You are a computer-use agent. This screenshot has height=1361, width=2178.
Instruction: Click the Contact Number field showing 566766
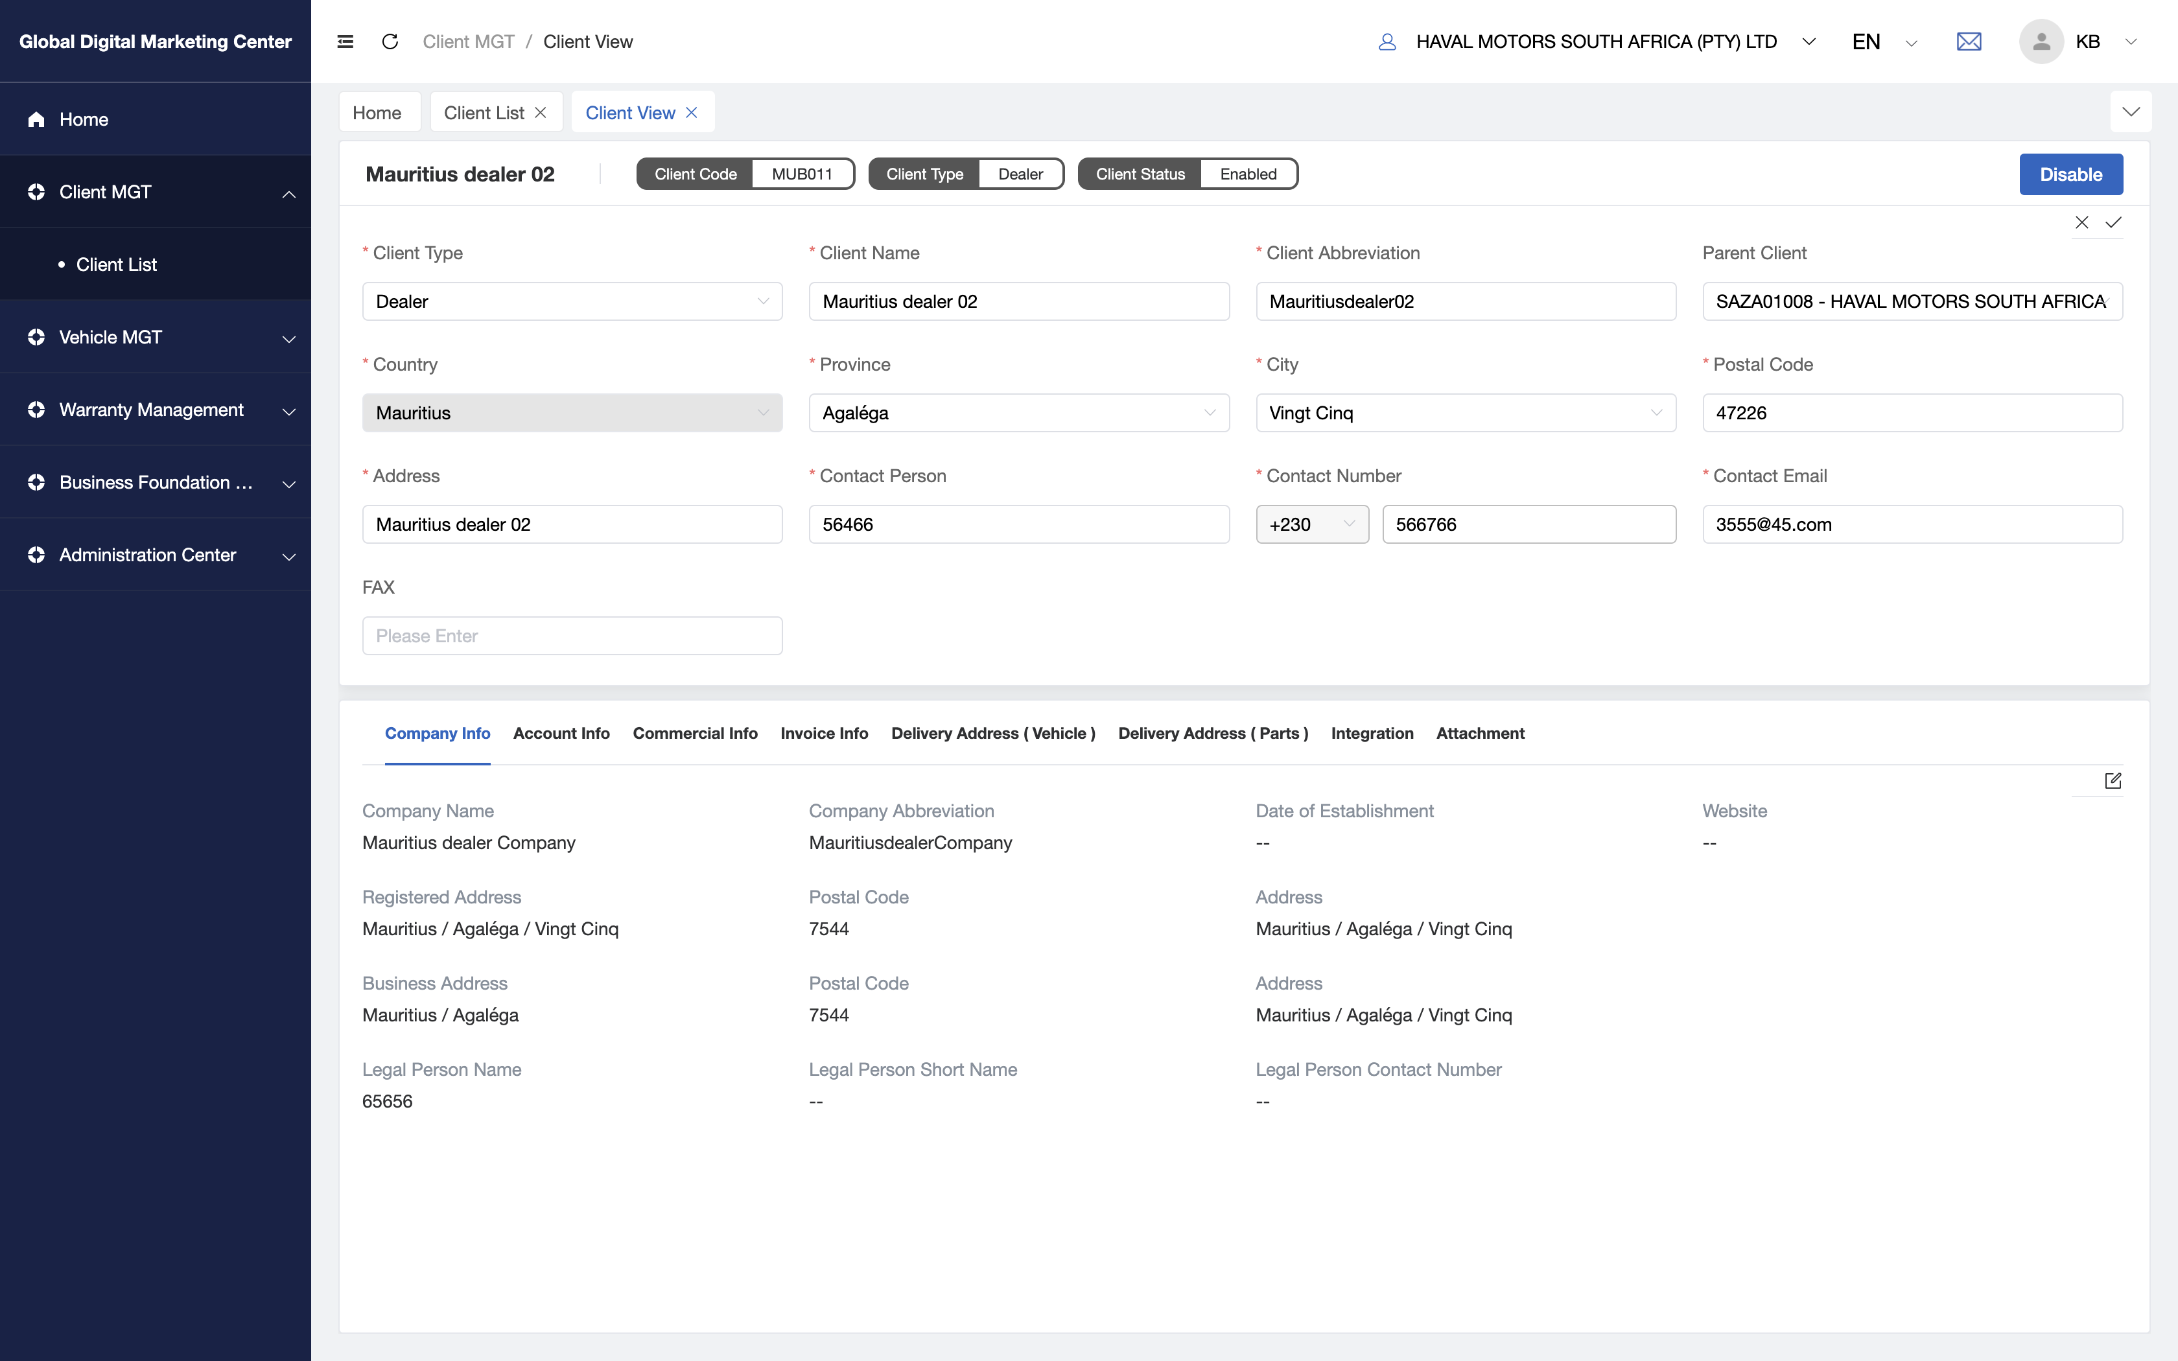1529,524
